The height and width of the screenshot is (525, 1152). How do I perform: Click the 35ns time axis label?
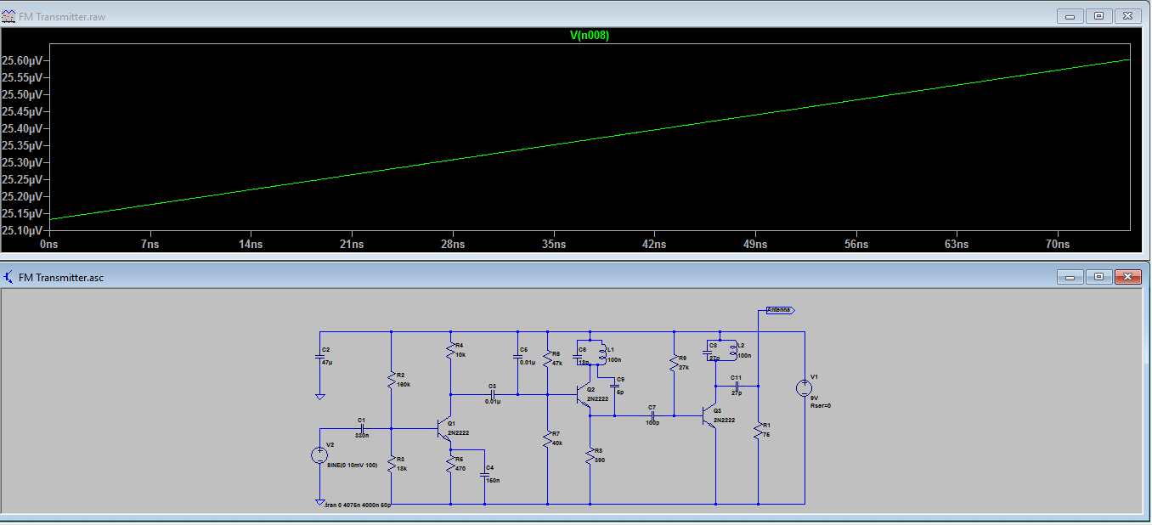[554, 245]
